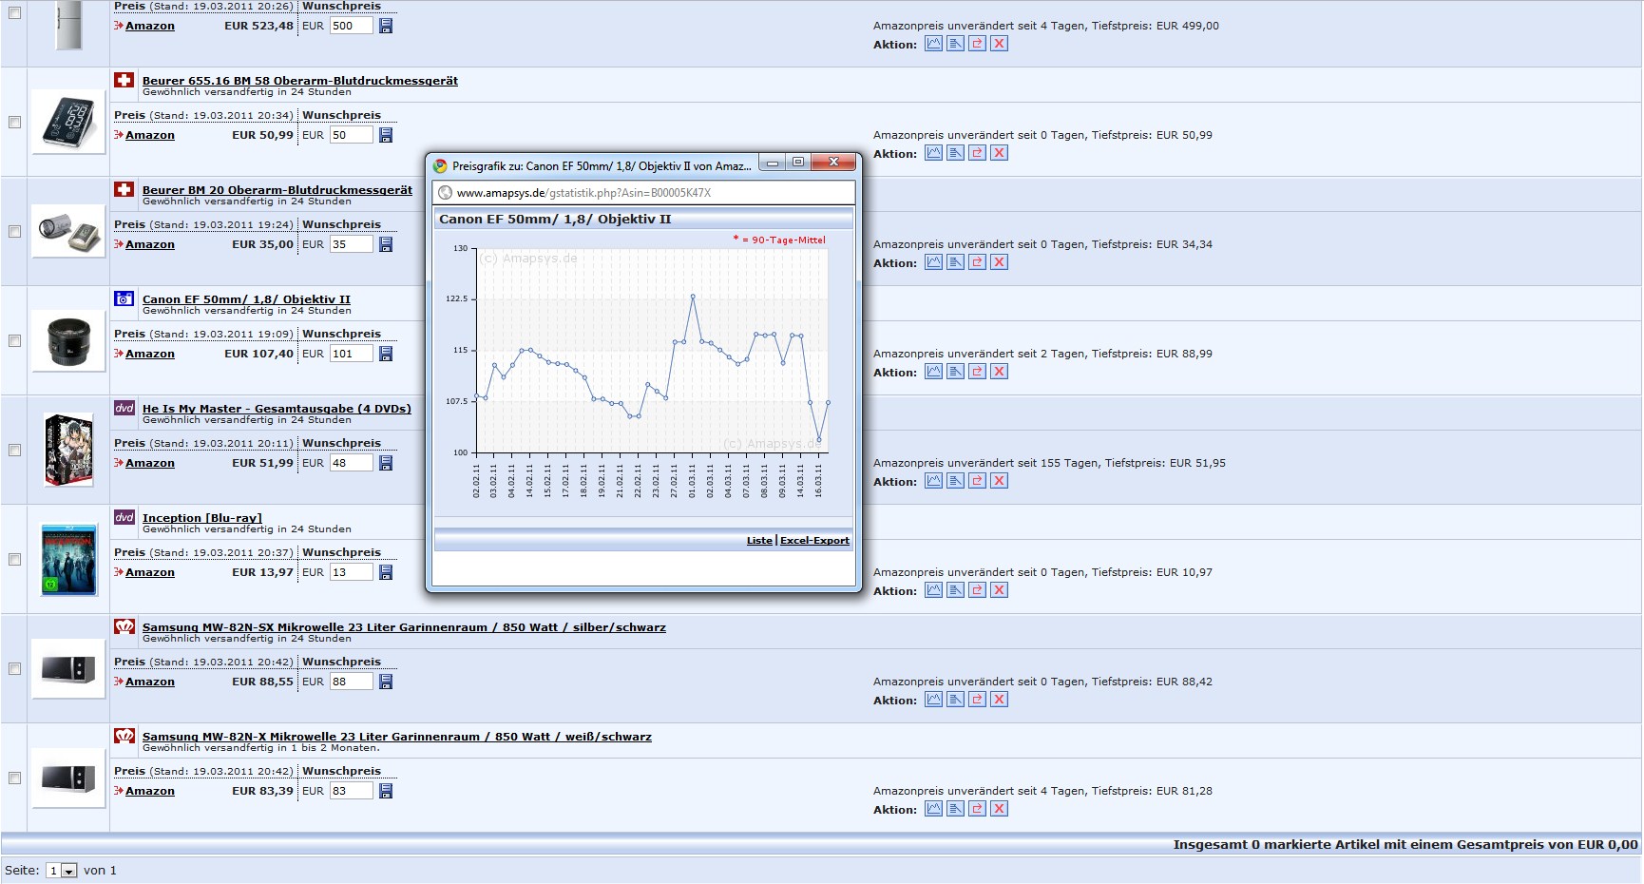Click health category icon beside Beurer BM 20
The width and height of the screenshot is (1644, 884).
click(x=124, y=189)
